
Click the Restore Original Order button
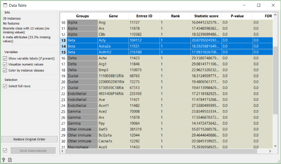(x=29, y=139)
